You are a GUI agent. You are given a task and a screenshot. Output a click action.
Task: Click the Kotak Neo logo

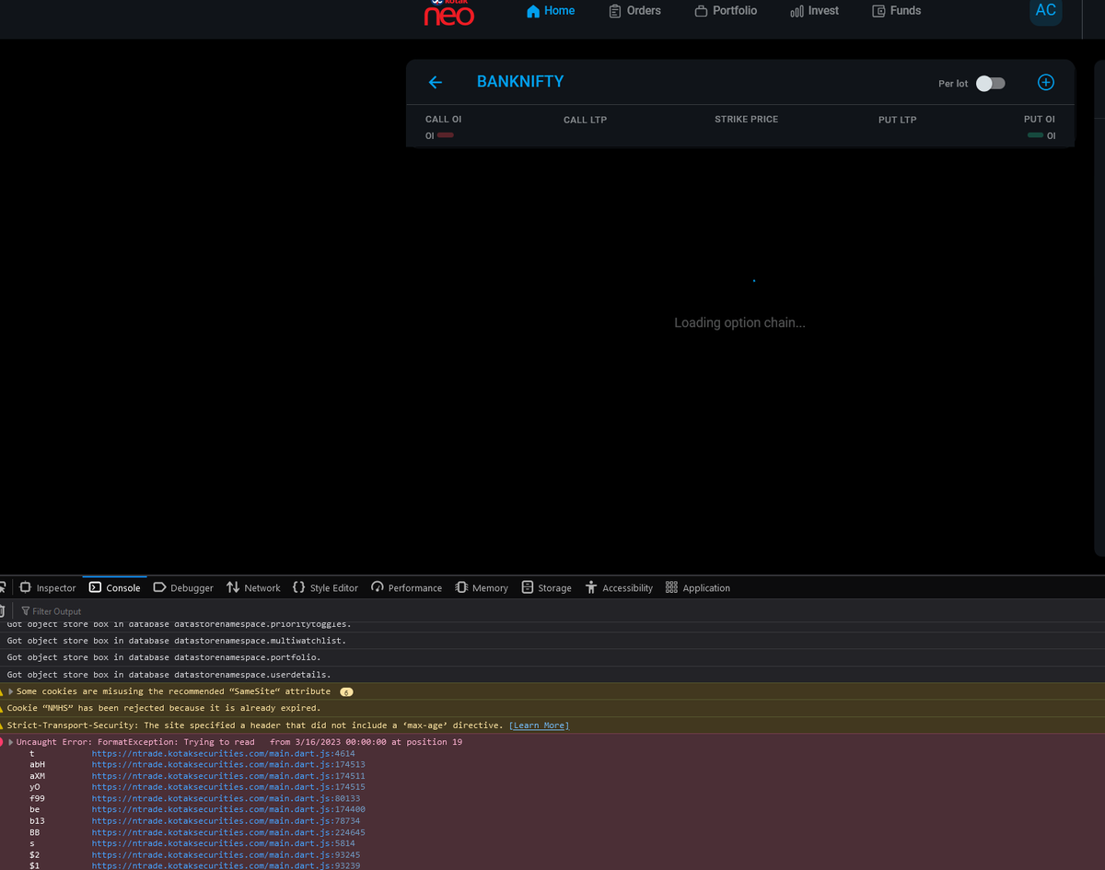[x=448, y=13]
